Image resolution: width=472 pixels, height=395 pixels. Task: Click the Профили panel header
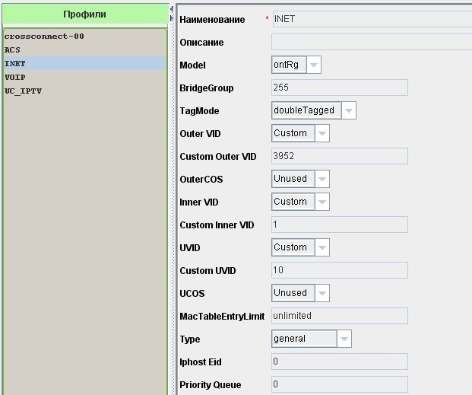pyautogui.click(x=84, y=14)
